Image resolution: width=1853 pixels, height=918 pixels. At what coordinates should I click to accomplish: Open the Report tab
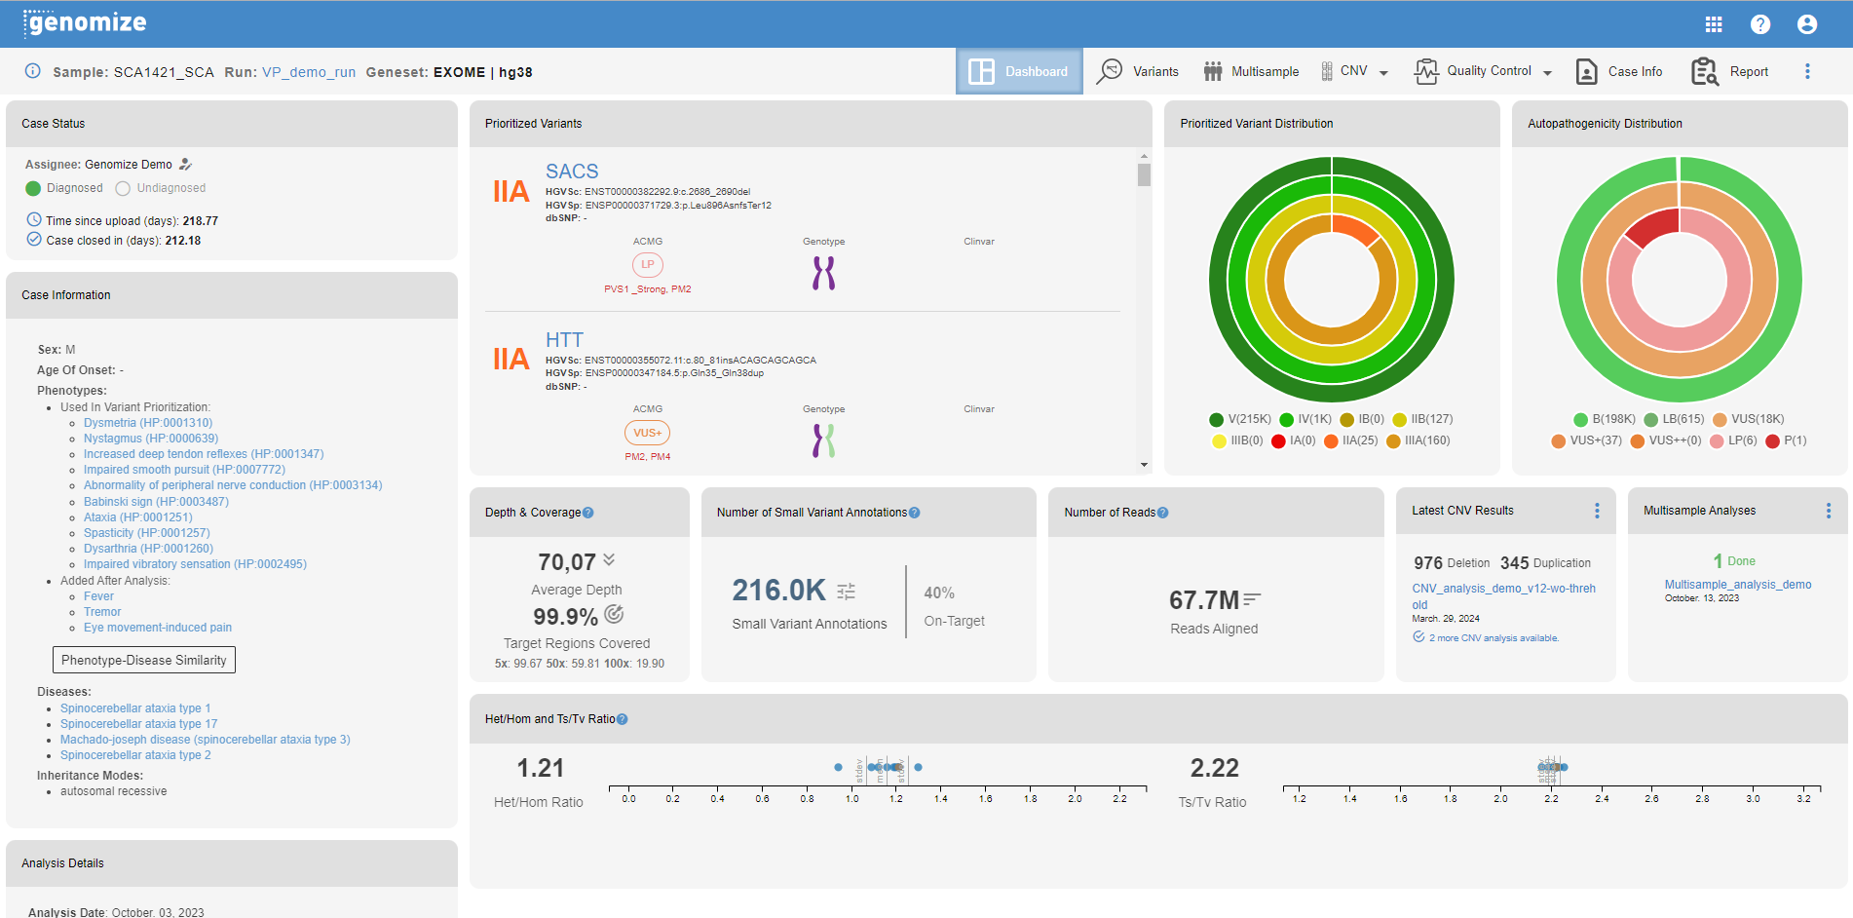click(x=1730, y=71)
